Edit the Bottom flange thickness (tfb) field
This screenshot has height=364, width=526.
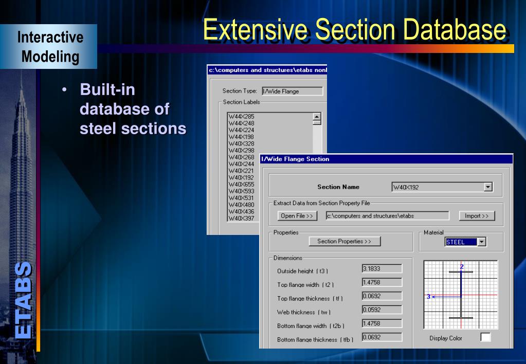tap(382, 337)
